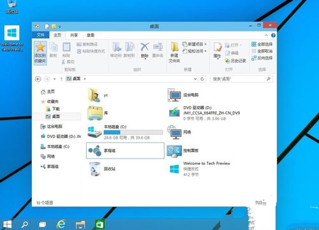319x230 pixels.
Task: Click 粘贴快捷方式 in the ribbon
Action: [91, 51]
